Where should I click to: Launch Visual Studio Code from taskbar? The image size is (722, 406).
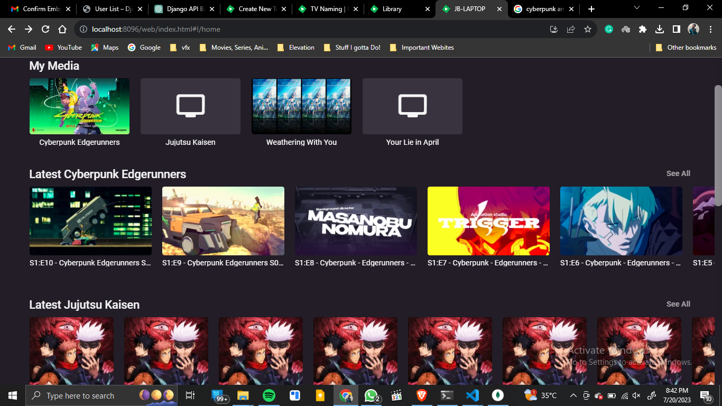472,395
